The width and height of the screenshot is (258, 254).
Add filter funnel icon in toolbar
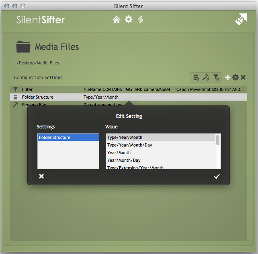(216, 77)
